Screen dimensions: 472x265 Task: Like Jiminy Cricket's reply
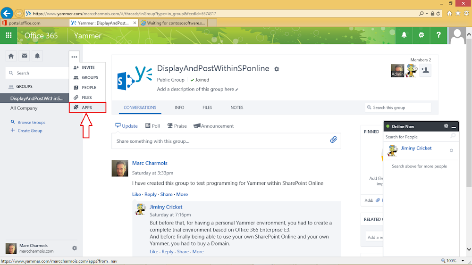tap(154, 252)
